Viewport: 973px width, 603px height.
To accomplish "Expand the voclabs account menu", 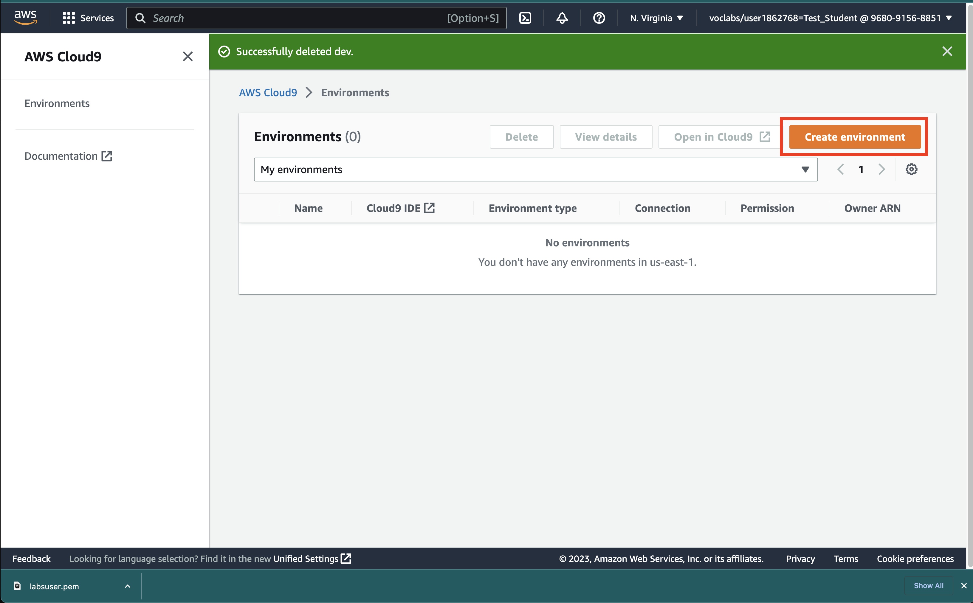I will (831, 18).
